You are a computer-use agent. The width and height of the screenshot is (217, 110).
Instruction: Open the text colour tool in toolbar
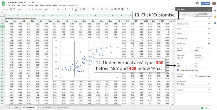(x=76, y=9)
